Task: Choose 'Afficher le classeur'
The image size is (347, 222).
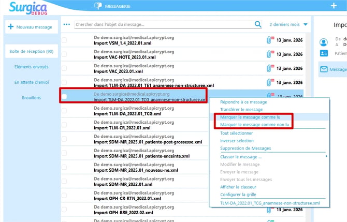Action: click(x=238, y=187)
